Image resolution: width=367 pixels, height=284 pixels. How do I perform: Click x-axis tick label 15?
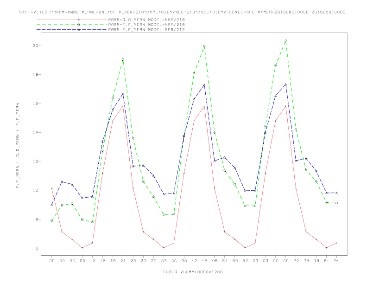click(102, 261)
